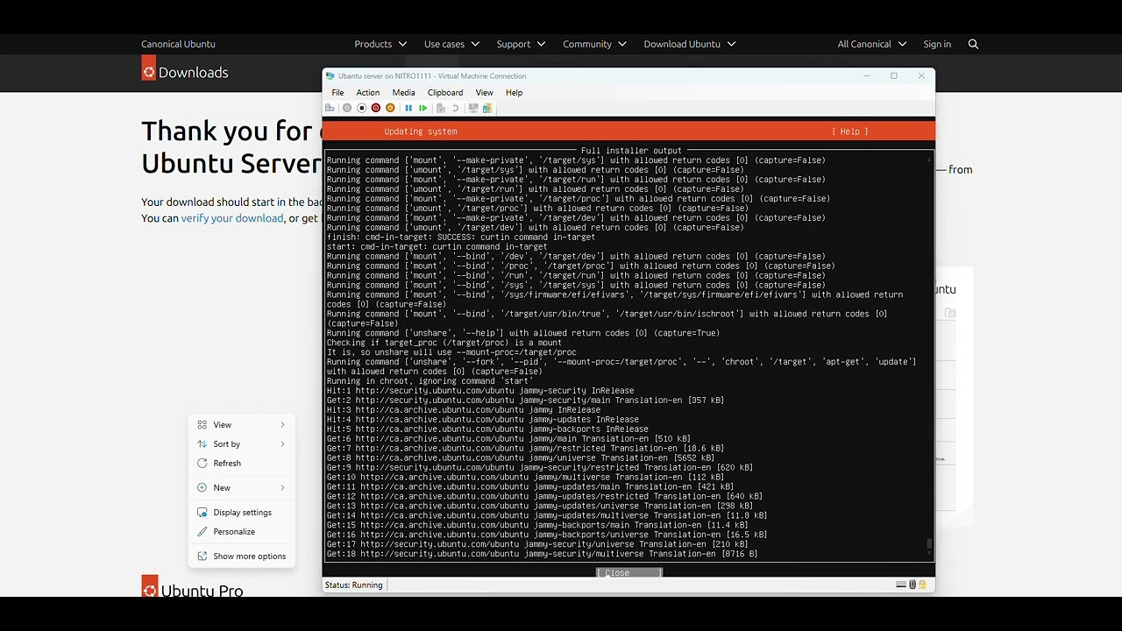Click the Canonical Ubuntu link

178,44
